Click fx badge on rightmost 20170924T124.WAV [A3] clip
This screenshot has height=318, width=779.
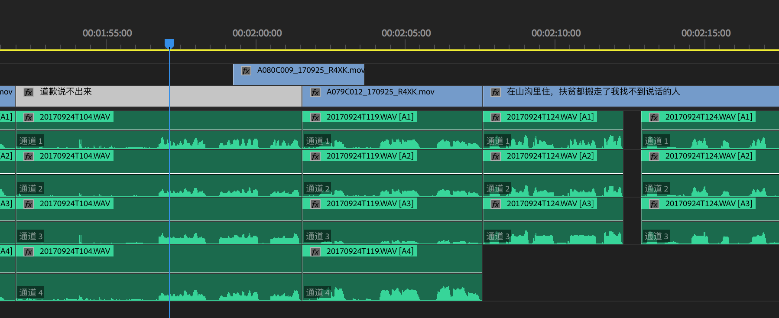pyautogui.click(x=654, y=204)
